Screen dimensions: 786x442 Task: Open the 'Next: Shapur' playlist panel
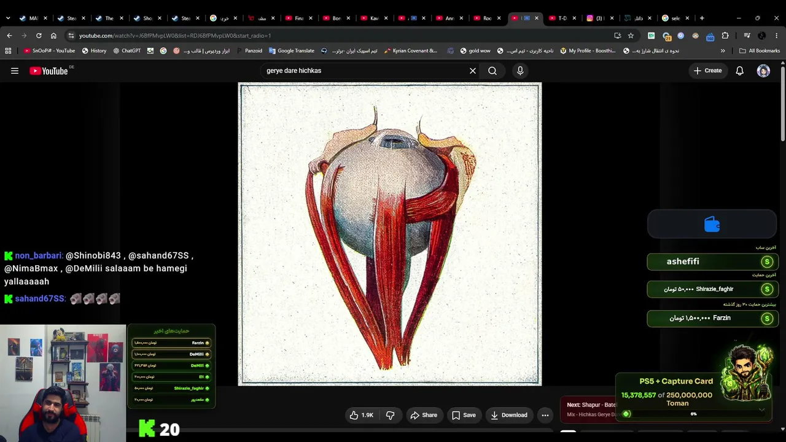pyautogui.click(x=591, y=409)
